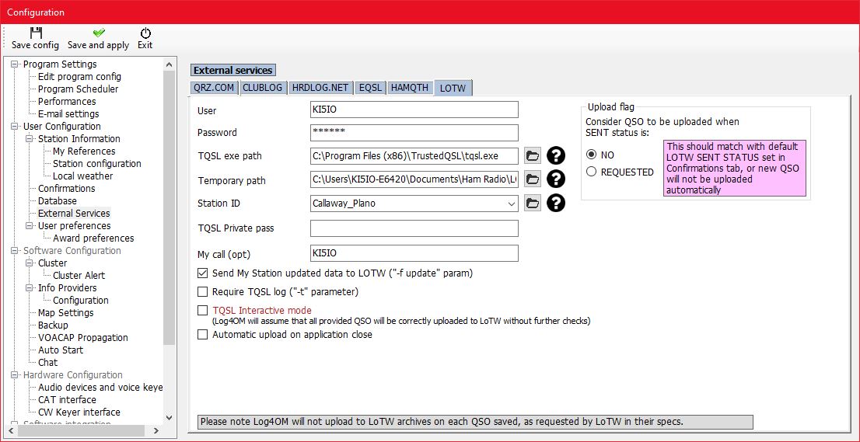Image resolution: width=860 pixels, height=442 pixels.
Task: Click tree scrollbar down arrow
Action: 170,417
